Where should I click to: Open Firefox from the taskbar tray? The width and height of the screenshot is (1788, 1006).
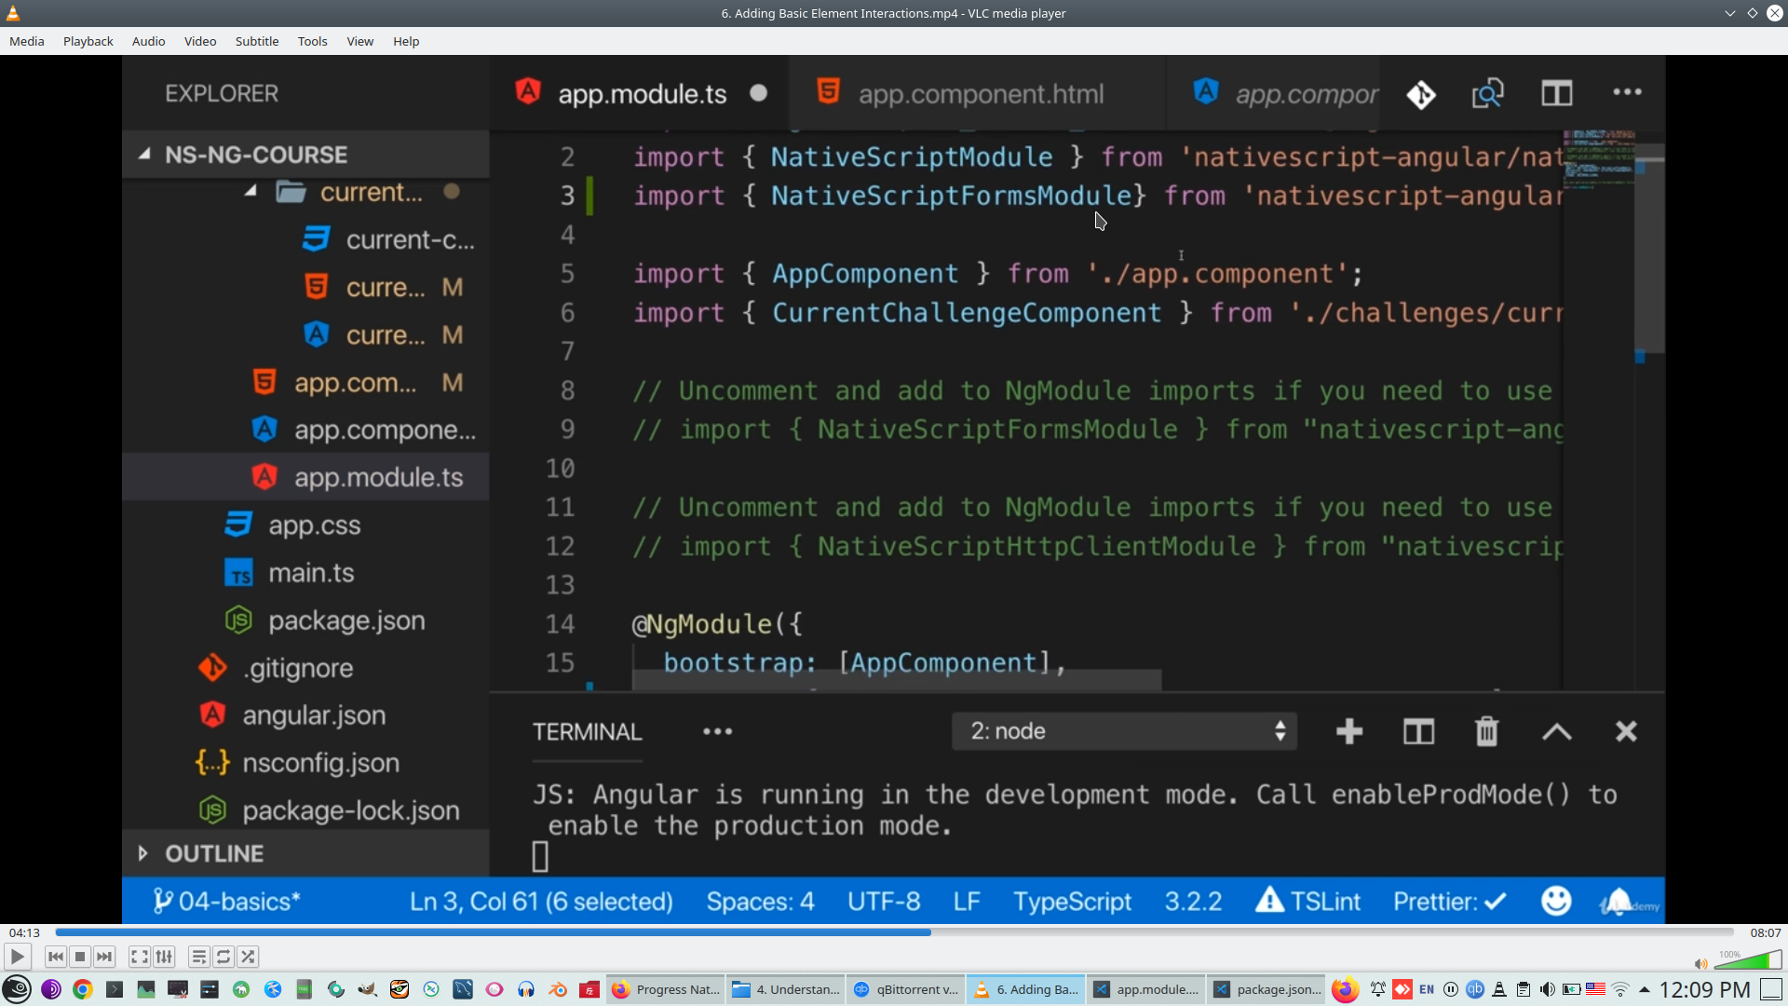tap(1344, 989)
